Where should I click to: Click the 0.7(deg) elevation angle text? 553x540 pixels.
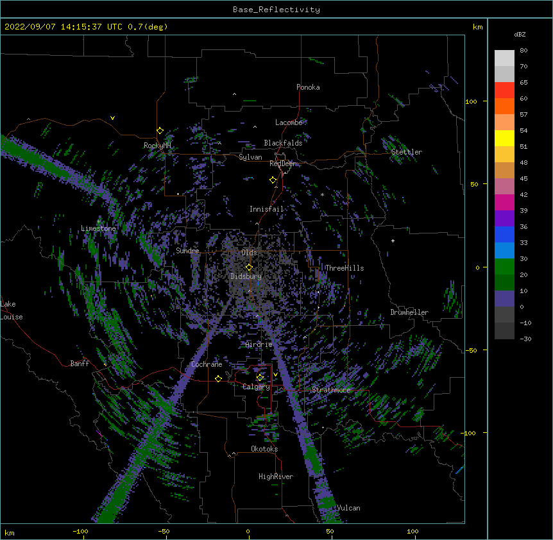point(148,27)
